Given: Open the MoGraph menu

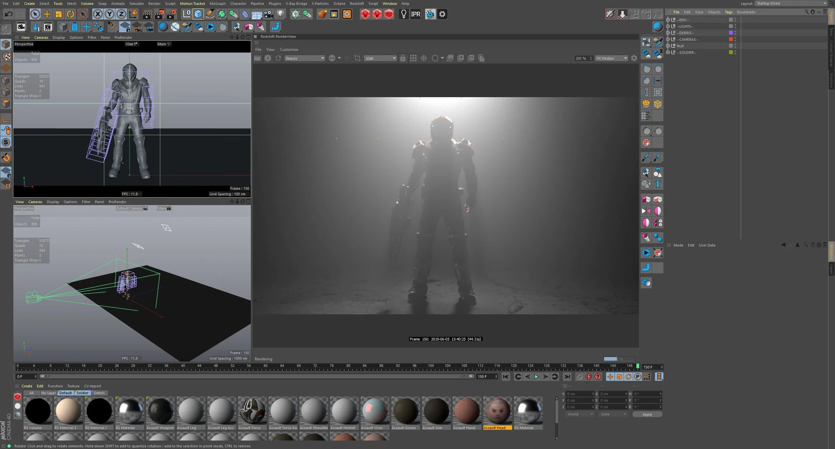Looking at the screenshot, I should pyautogui.click(x=217, y=4).
